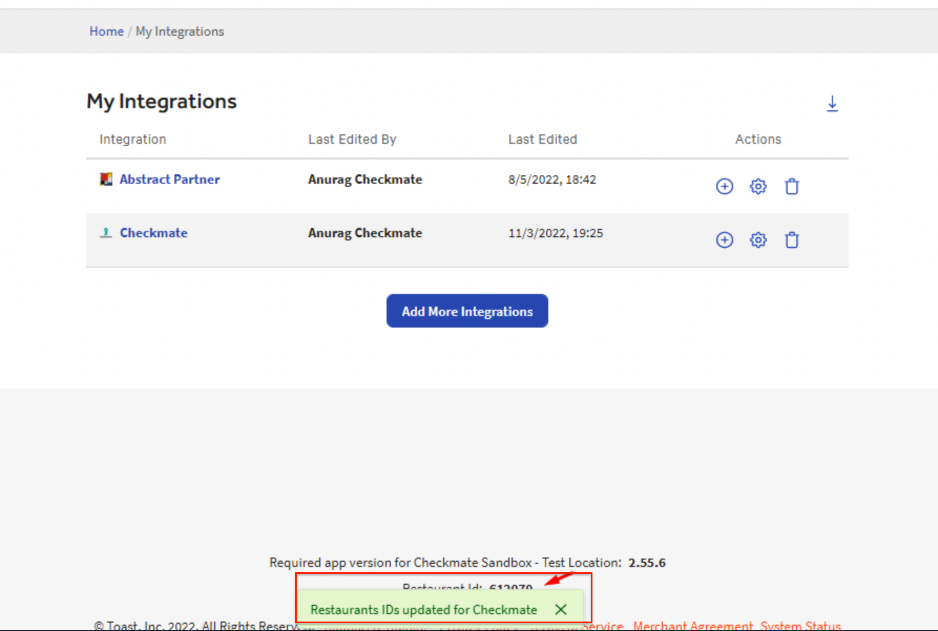The height and width of the screenshot is (631, 938).
Task: Click the Actions column header
Action: [758, 140]
